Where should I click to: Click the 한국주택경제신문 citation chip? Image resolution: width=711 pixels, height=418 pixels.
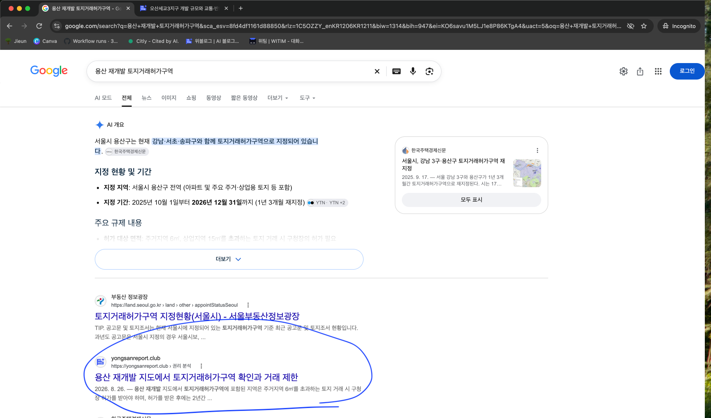[x=127, y=152]
